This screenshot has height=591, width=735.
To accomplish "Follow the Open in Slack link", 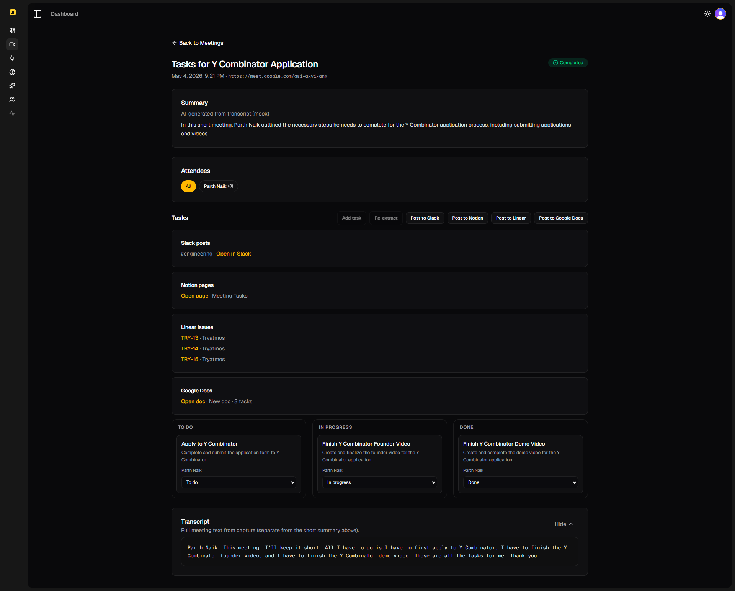I will click(234, 254).
